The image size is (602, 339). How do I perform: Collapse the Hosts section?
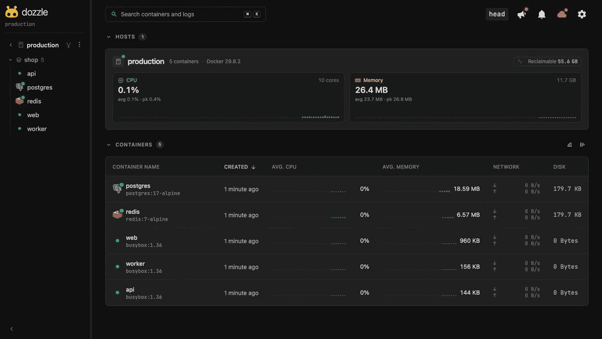108,37
